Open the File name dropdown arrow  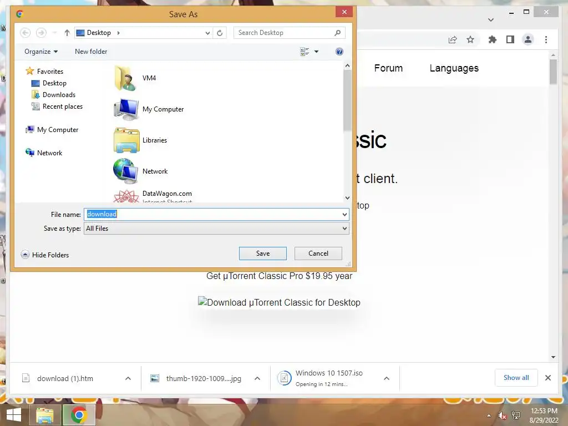tap(344, 215)
